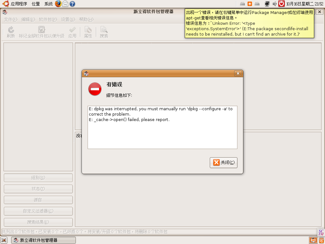Launch Firefox from the top panel icon
This screenshot has height=244, width=325.
58,4
